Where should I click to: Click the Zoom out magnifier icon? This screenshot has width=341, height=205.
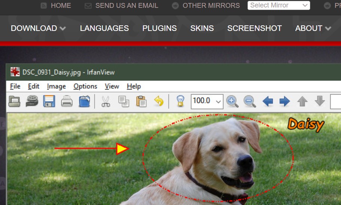click(250, 101)
